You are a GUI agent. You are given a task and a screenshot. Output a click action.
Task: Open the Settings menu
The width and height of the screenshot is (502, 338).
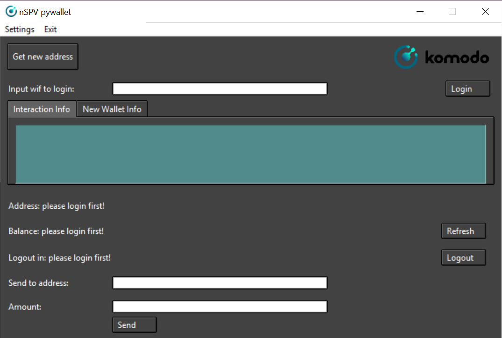[x=20, y=29]
